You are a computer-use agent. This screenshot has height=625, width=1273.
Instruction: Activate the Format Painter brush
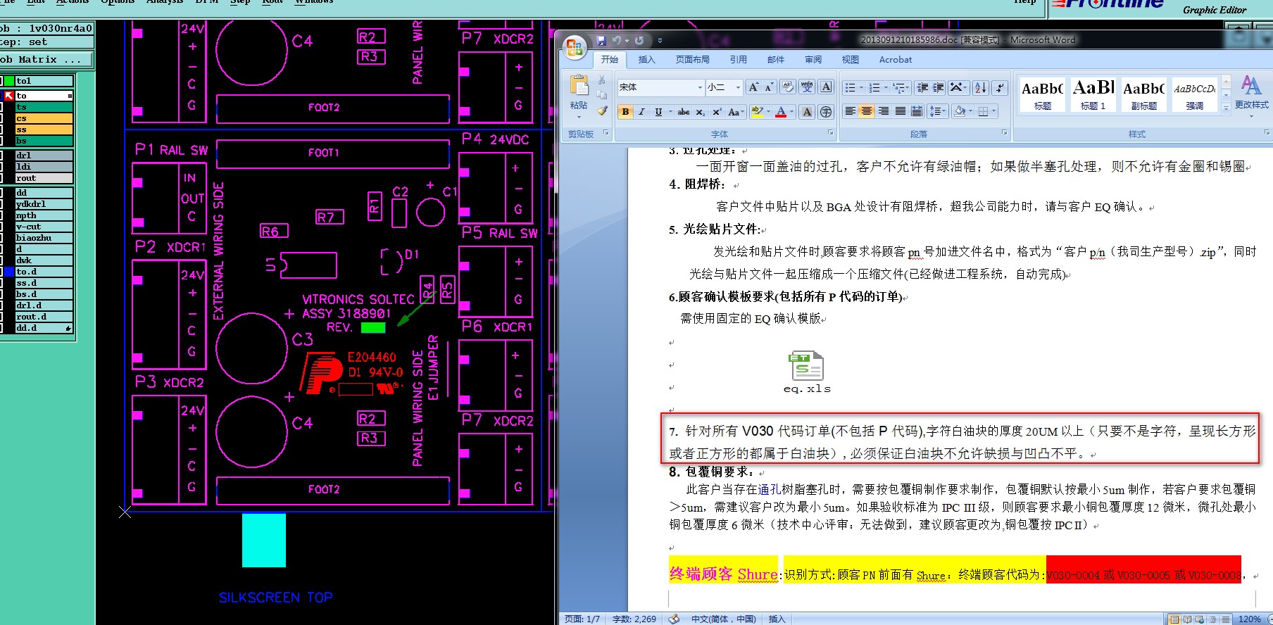coord(602,111)
